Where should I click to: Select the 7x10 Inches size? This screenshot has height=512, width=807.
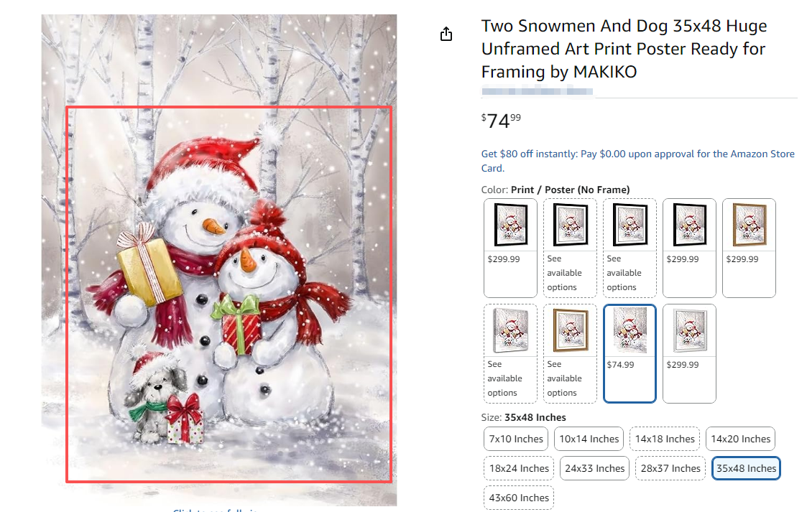516,439
